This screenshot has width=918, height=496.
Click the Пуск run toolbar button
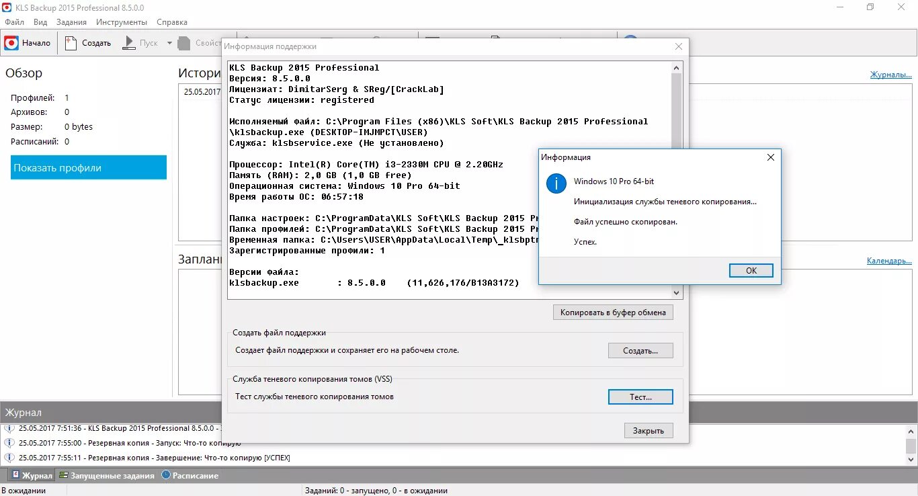pyautogui.click(x=140, y=43)
